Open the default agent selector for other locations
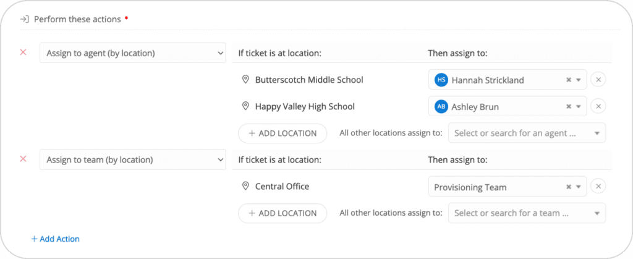This screenshot has height=259, width=633. (x=527, y=133)
